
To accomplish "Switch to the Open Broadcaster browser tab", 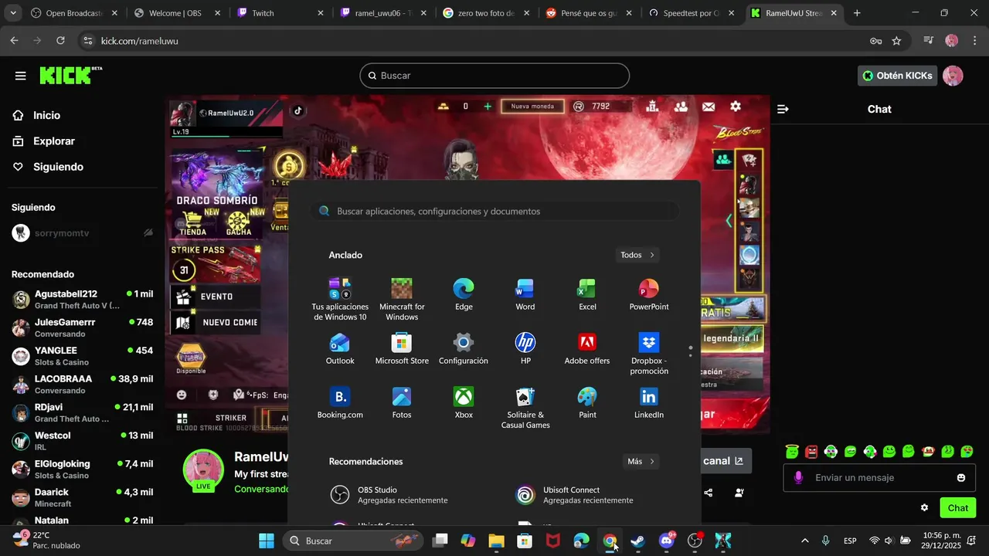I will click(x=73, y=13).
